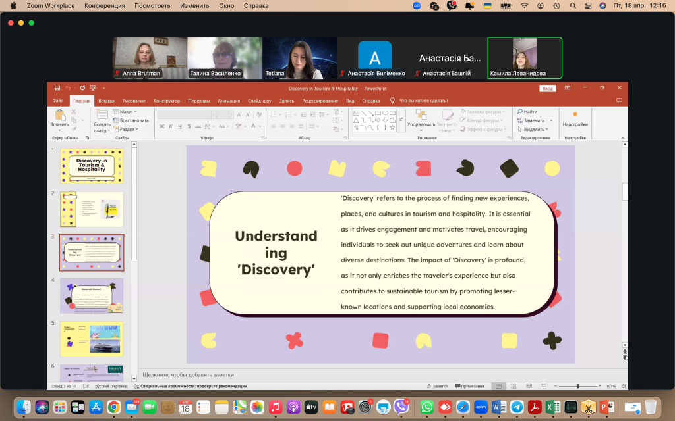The image size is (675, 421).
Task: Click the Undo arrow in PowerPoint title bar
Action: pos(69,88)
